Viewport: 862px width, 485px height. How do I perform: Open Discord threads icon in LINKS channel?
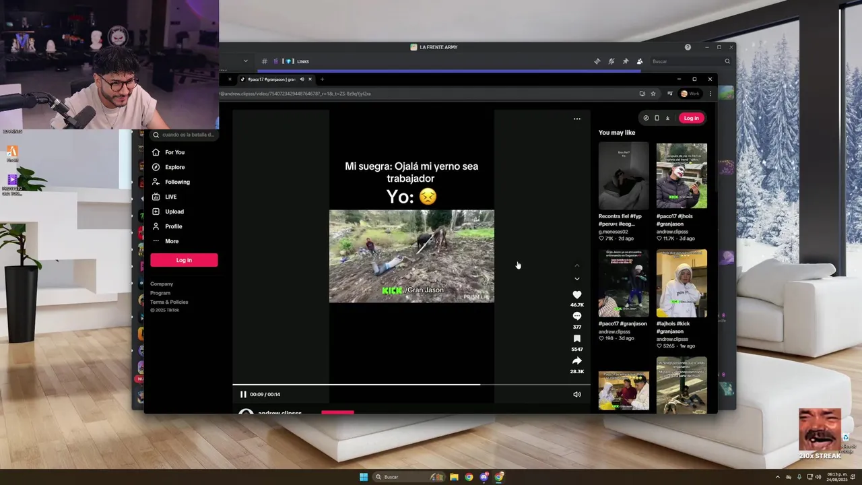pyautogui.click(x=597, y=61)
